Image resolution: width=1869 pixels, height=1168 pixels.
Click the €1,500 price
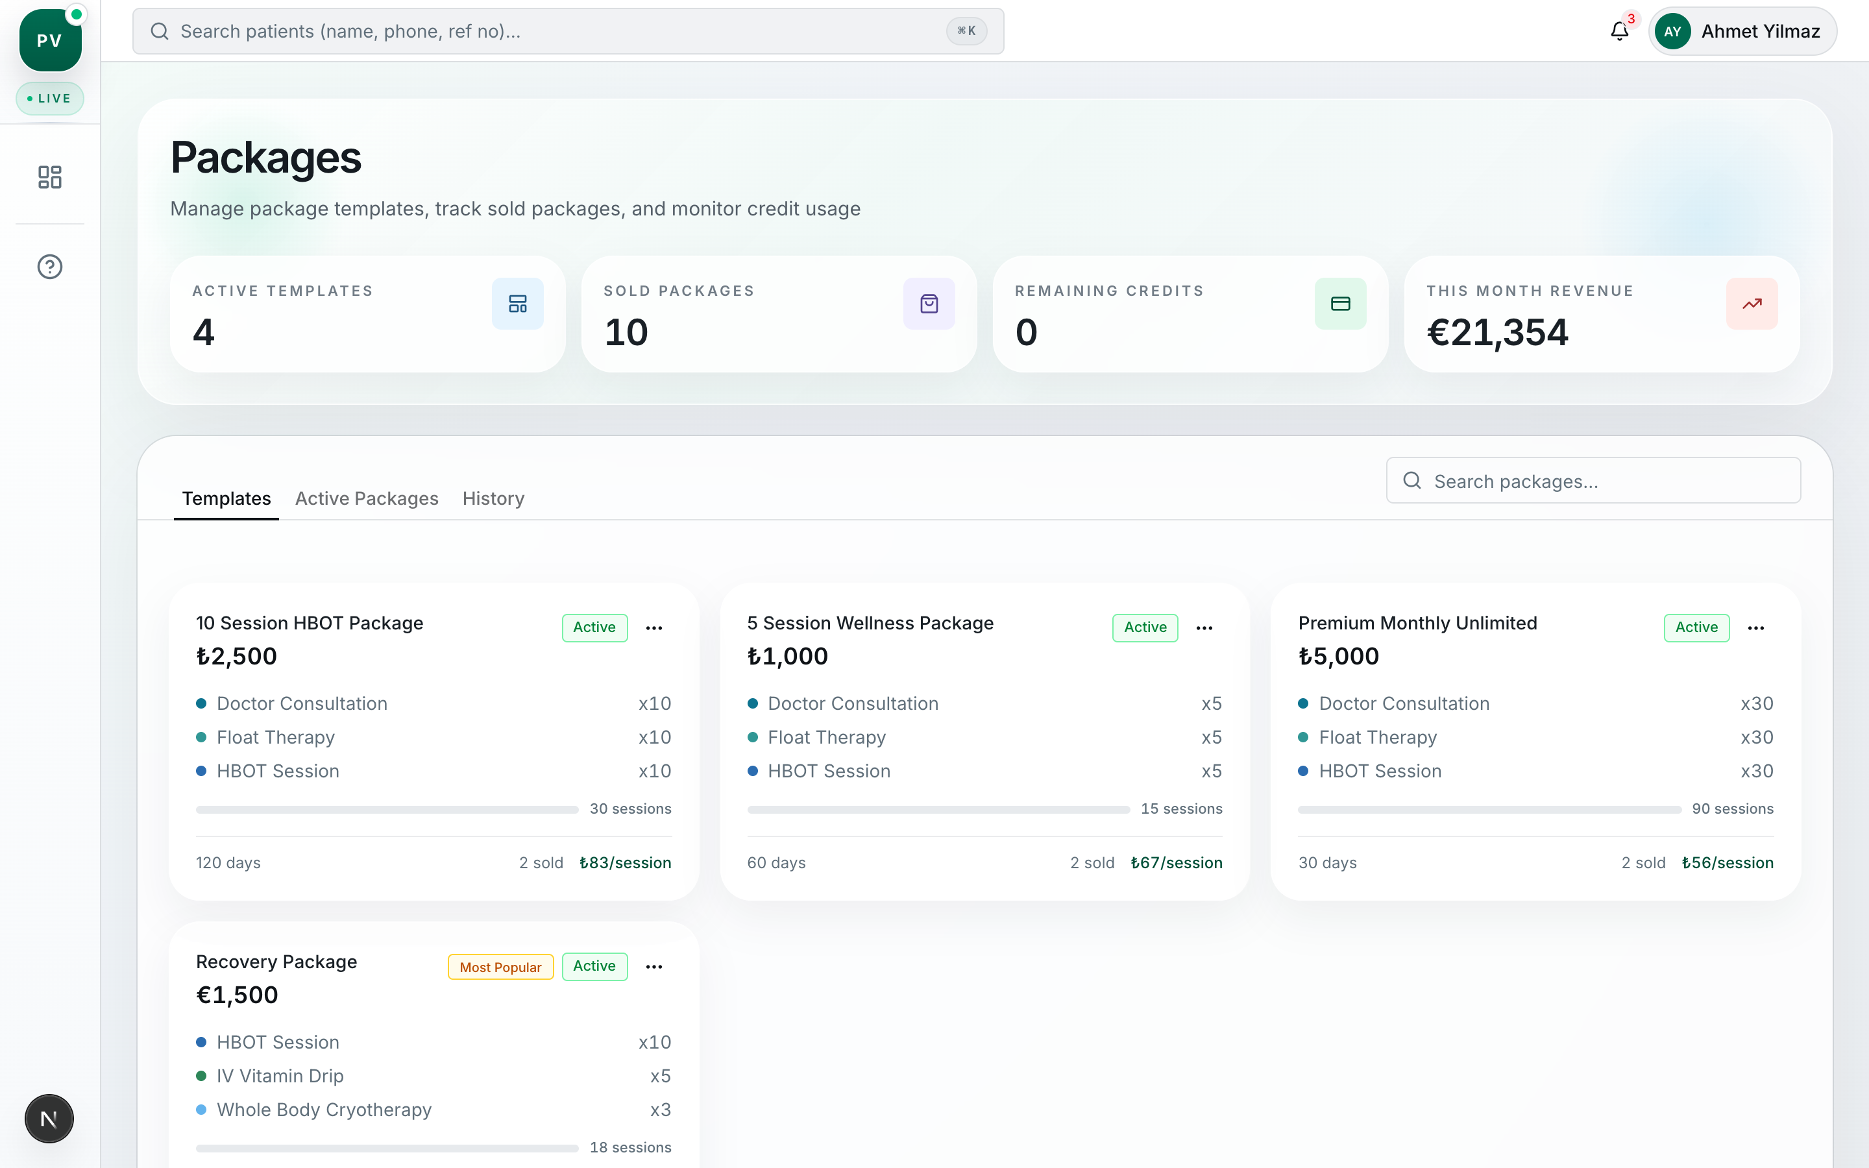(237, 995)
